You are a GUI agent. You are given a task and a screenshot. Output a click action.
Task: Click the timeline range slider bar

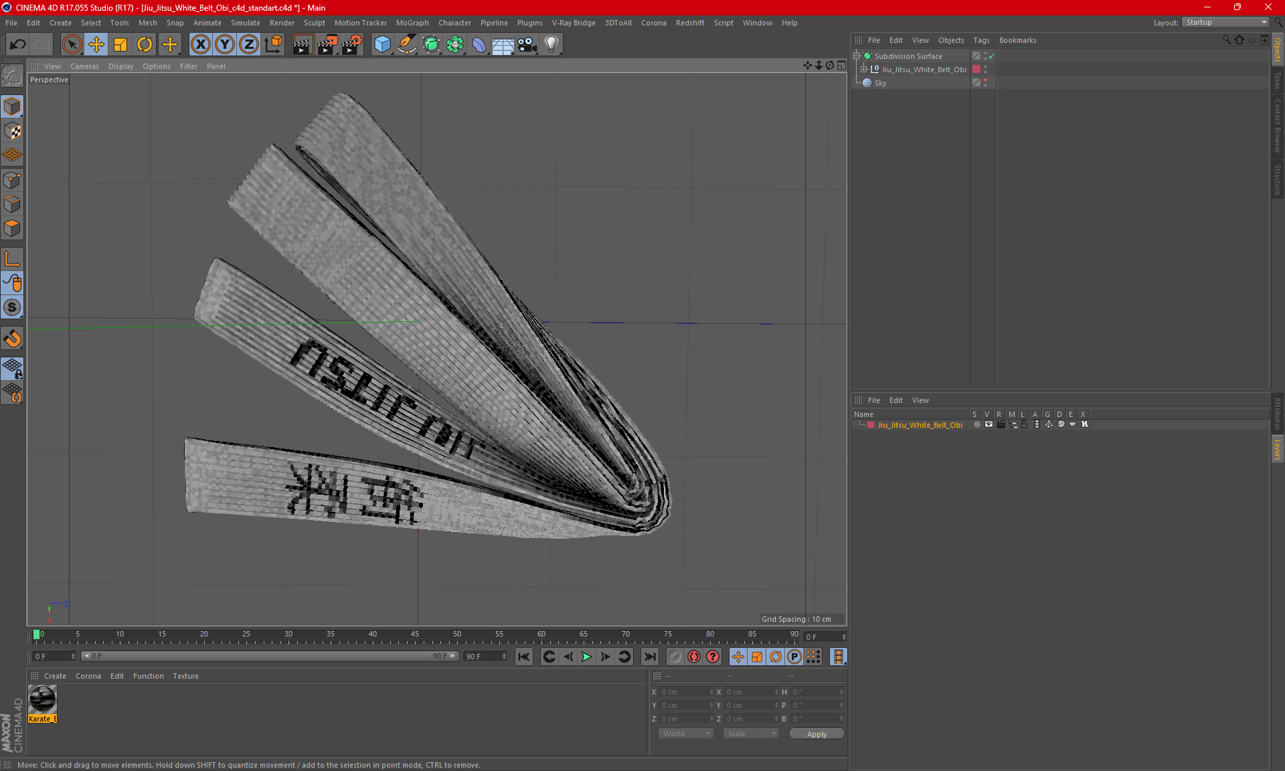tap(270, 657)
